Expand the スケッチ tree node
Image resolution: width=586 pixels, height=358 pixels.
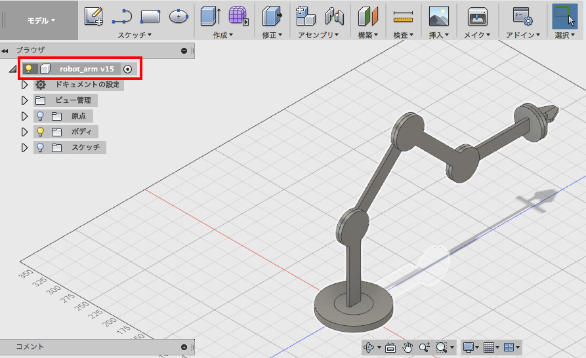(x=25, y=148)
